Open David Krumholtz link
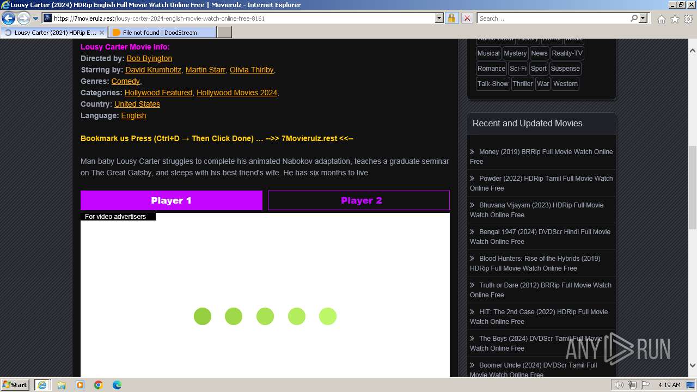The height and width of the screenshot is (392, 697). coord(153,70)
